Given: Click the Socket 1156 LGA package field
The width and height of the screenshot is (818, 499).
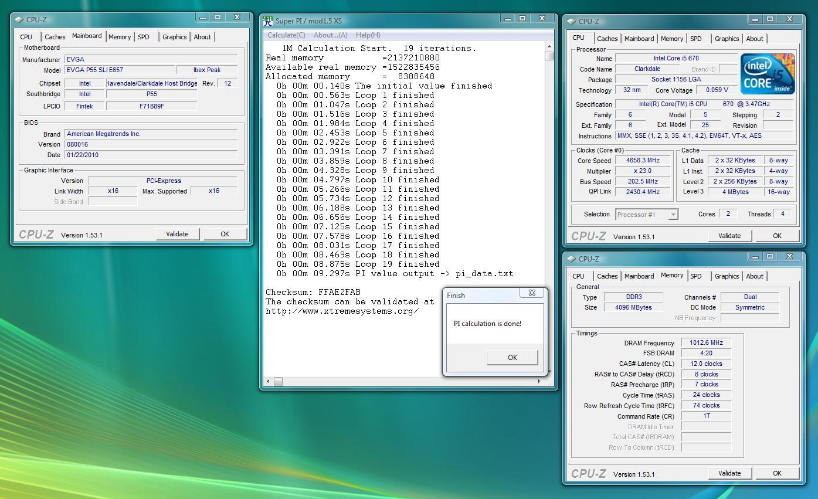Looking at the screenshot, I should pyautogui.click(x=676, y=80).
